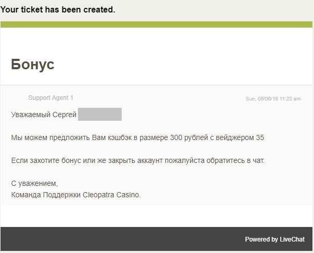Click the gray redacted surname block

pyautogui.click(x=100, y=115)
